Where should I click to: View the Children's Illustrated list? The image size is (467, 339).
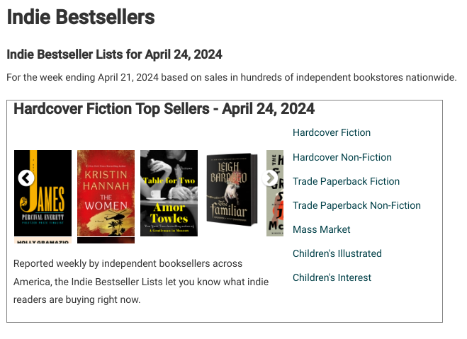tap(337, 253)
